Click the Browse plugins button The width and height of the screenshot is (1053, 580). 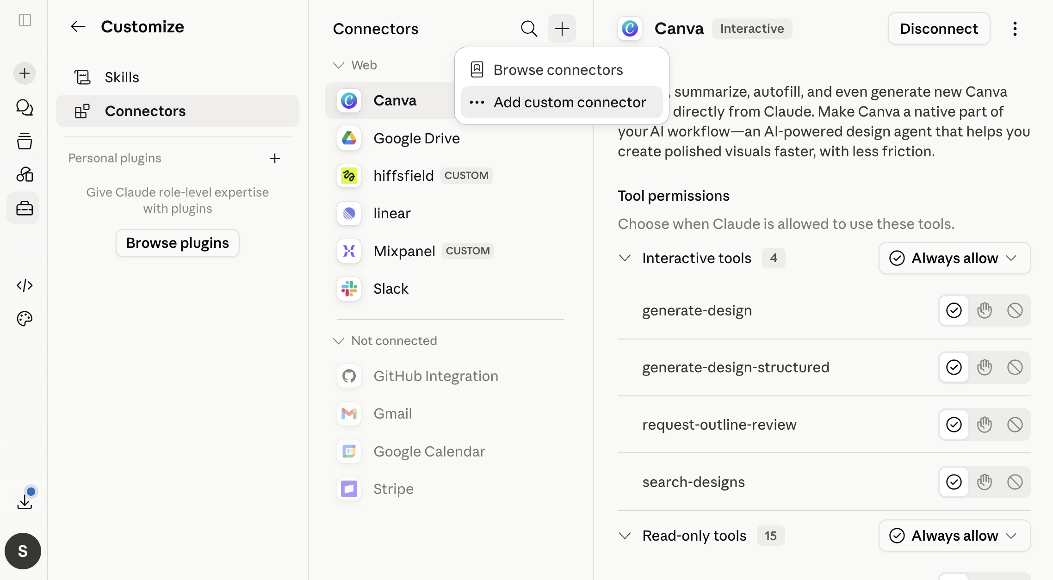coord(178,243)
